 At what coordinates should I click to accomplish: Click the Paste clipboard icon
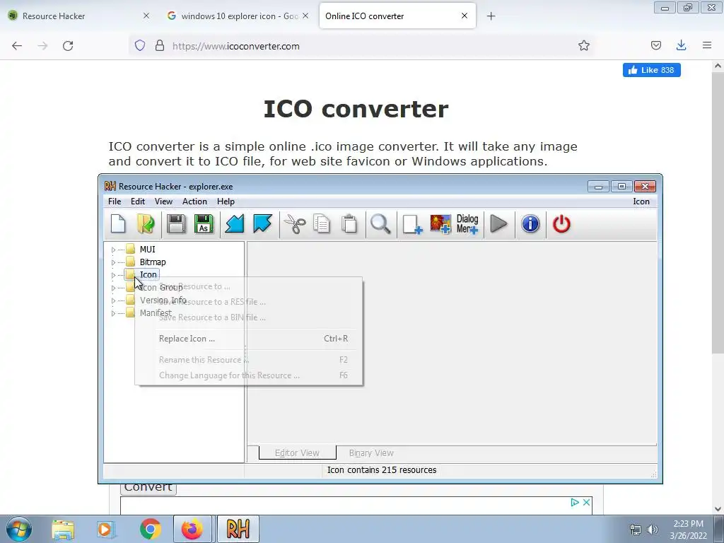point(349,224)
